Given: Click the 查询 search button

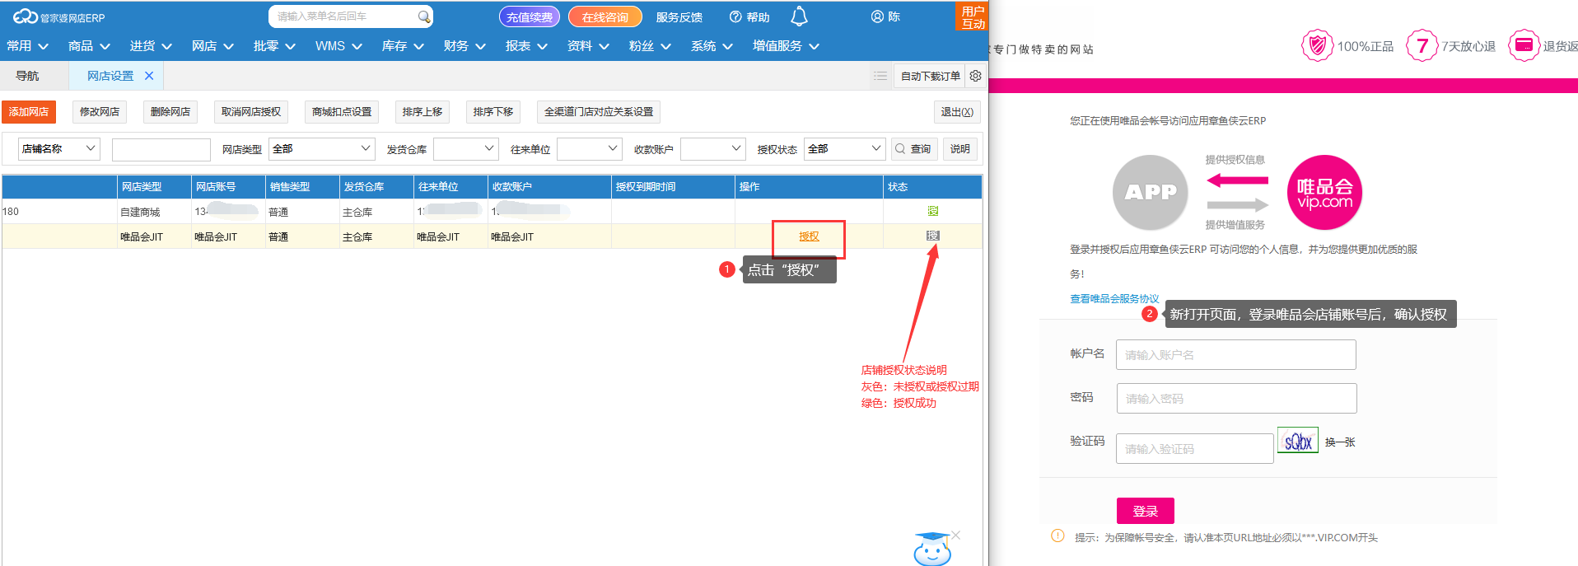Looking at the screenshot, I should click(x=914, y=149).
